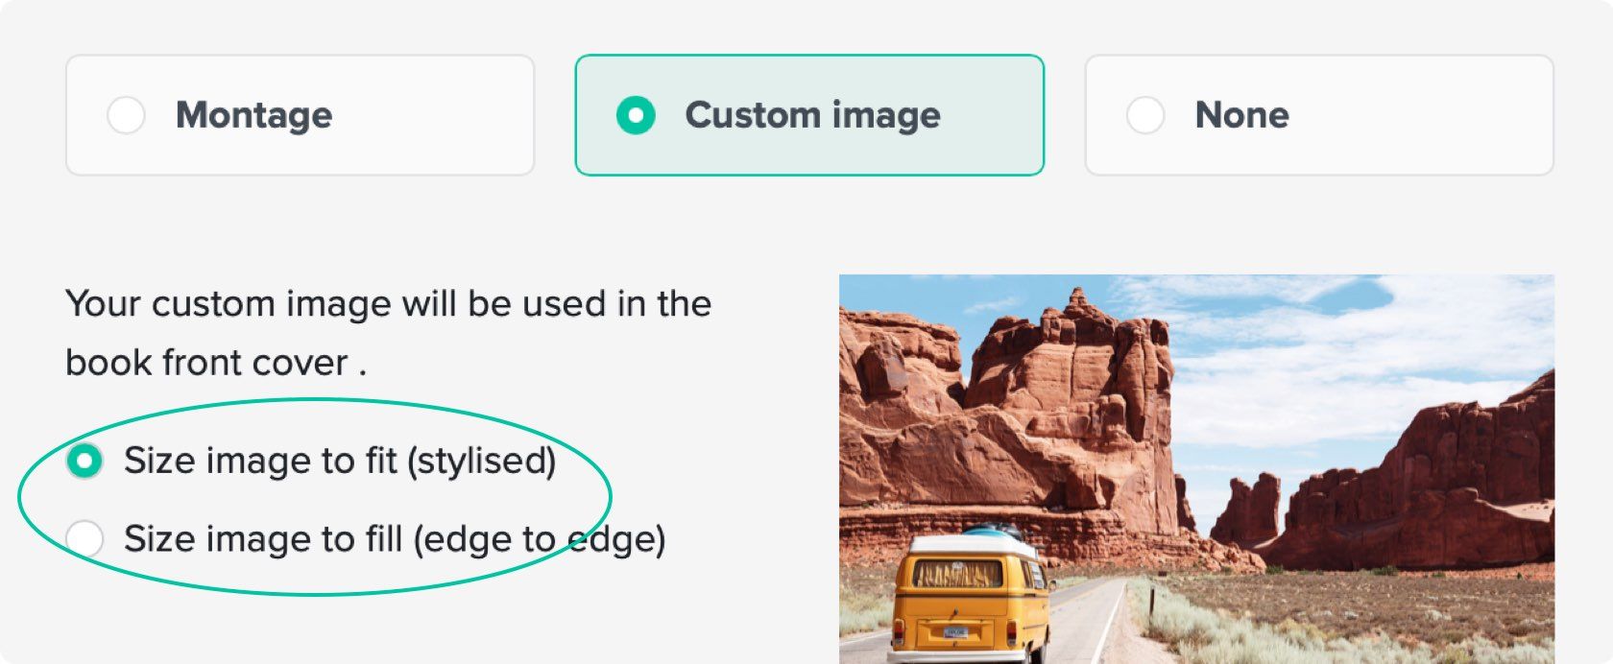Click the filled teal radio indicator inside Custom image
The image size is (1613, 664).
pyautogui.click(x=636, y=115)
